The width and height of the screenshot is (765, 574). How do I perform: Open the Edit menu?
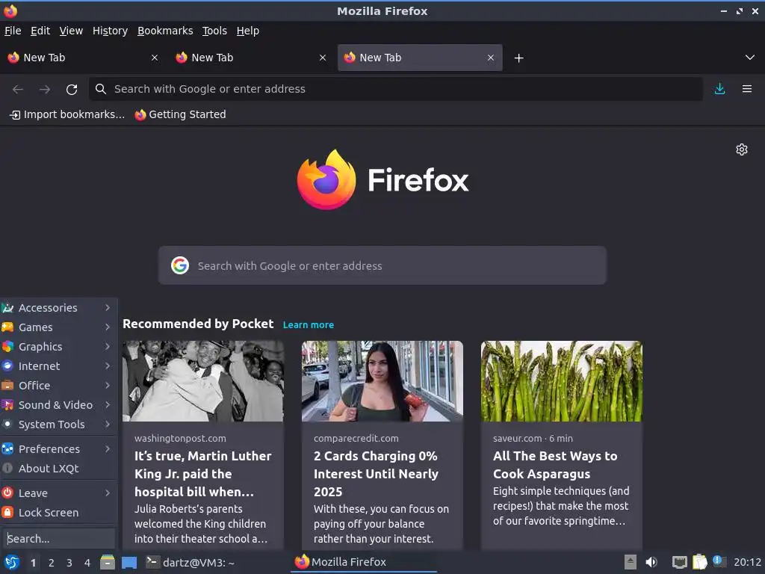[x=40, y=31]
